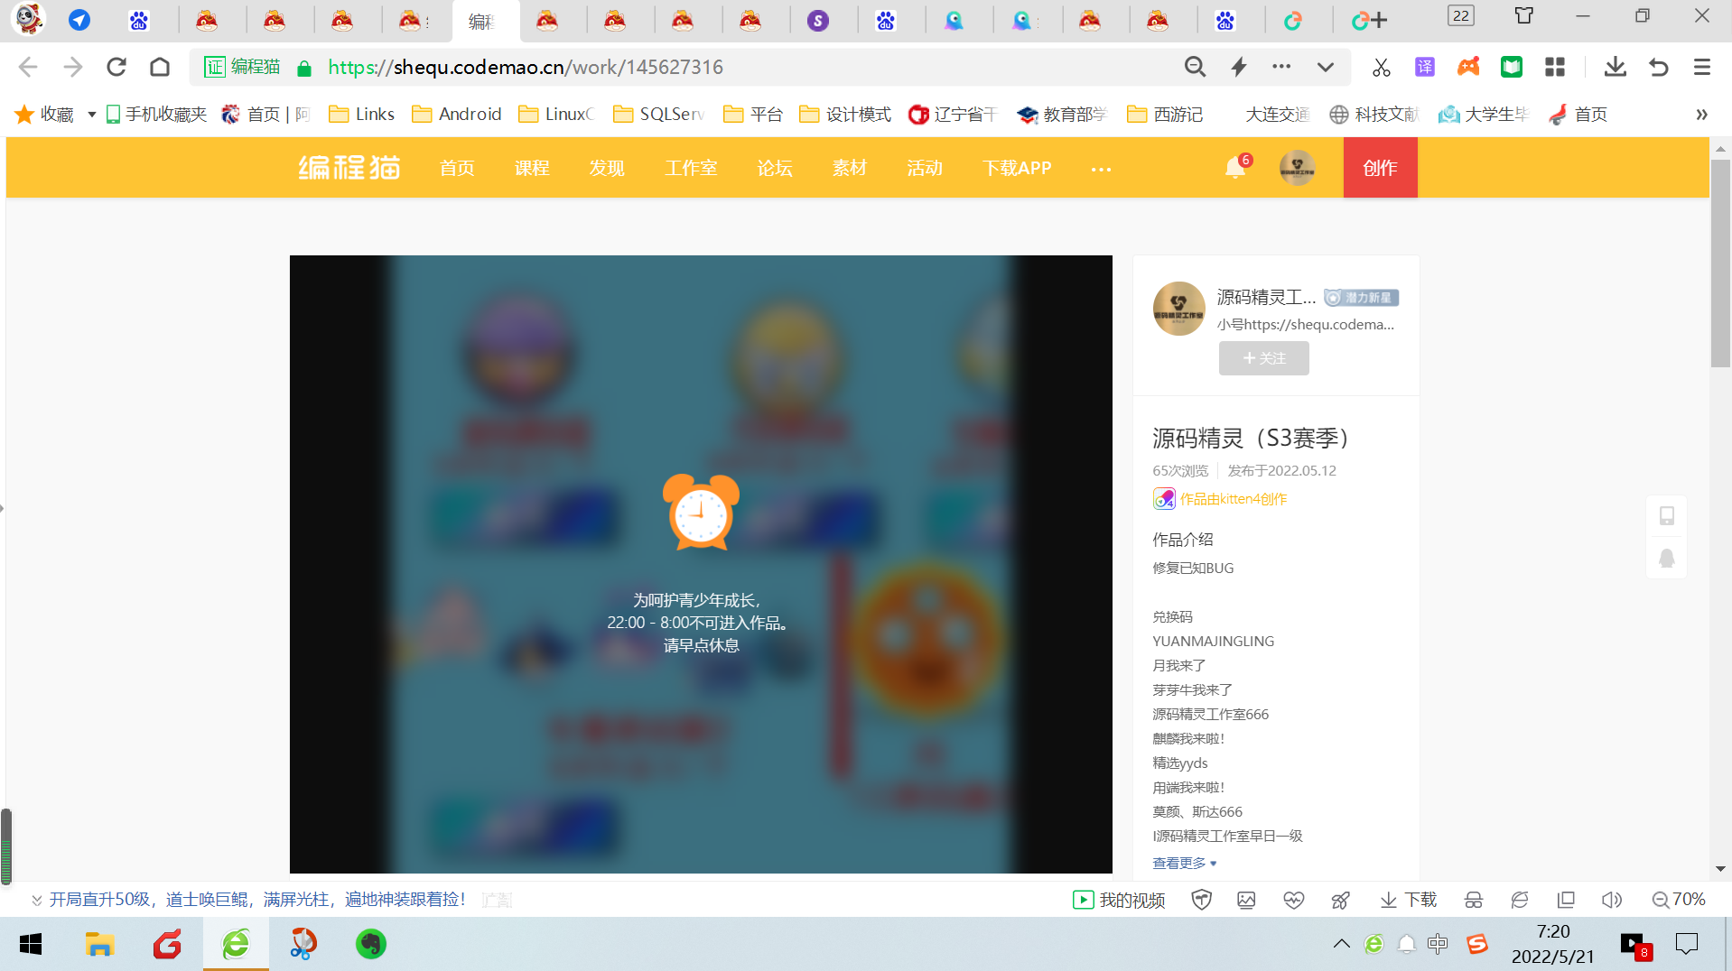The image size is (1732, 971).
Task: Open the 设计模式 bookmark folder
Action: [845, 115]
